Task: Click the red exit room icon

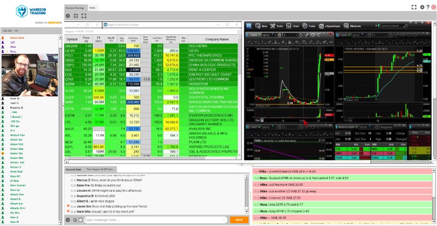Action: [434, 7]
